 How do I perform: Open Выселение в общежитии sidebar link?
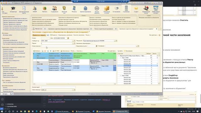10,68
